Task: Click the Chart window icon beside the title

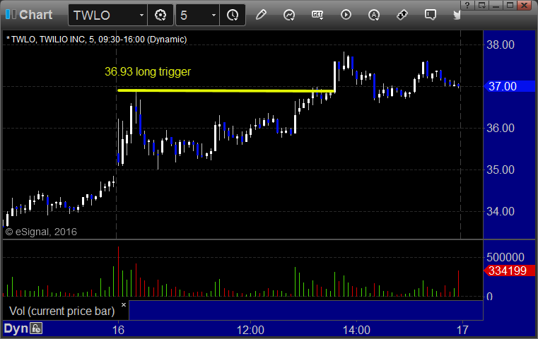Action: (11, 14)
